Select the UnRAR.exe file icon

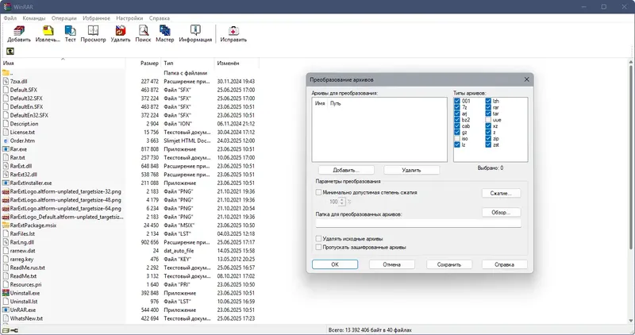pyautogui.click(x=6, y=310)
